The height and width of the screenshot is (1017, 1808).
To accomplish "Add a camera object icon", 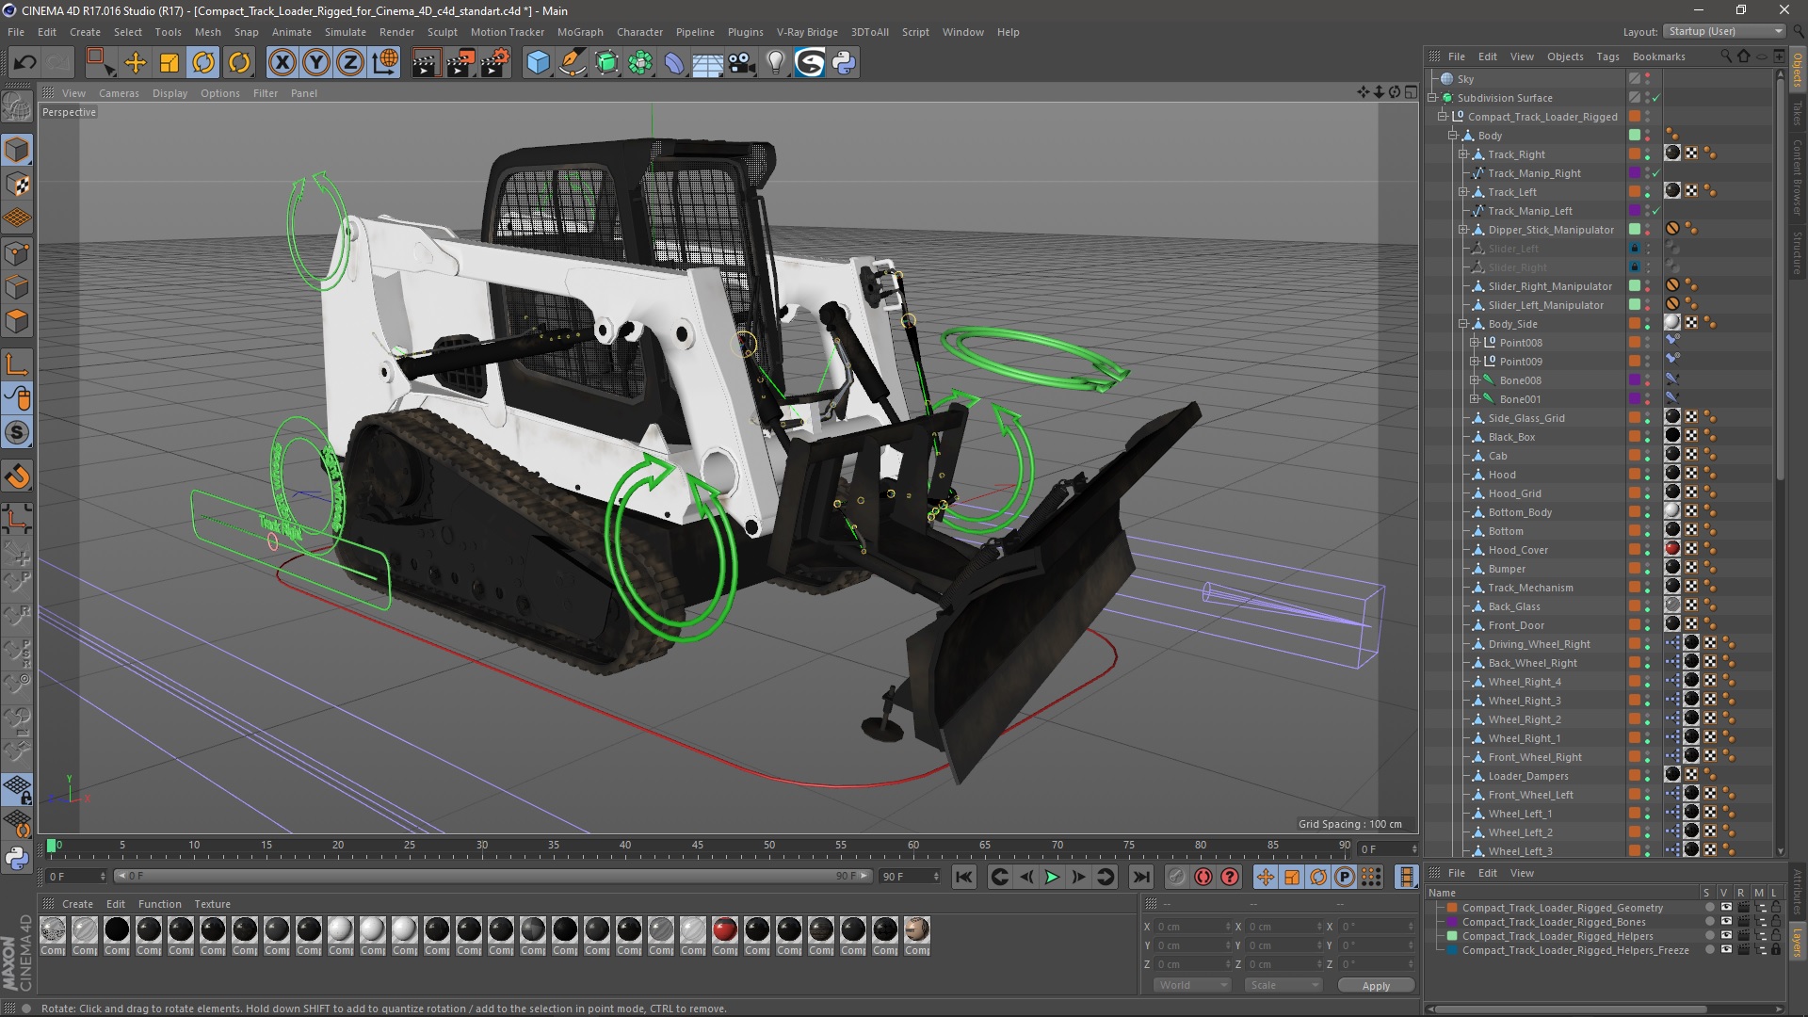I will [742, 63].
